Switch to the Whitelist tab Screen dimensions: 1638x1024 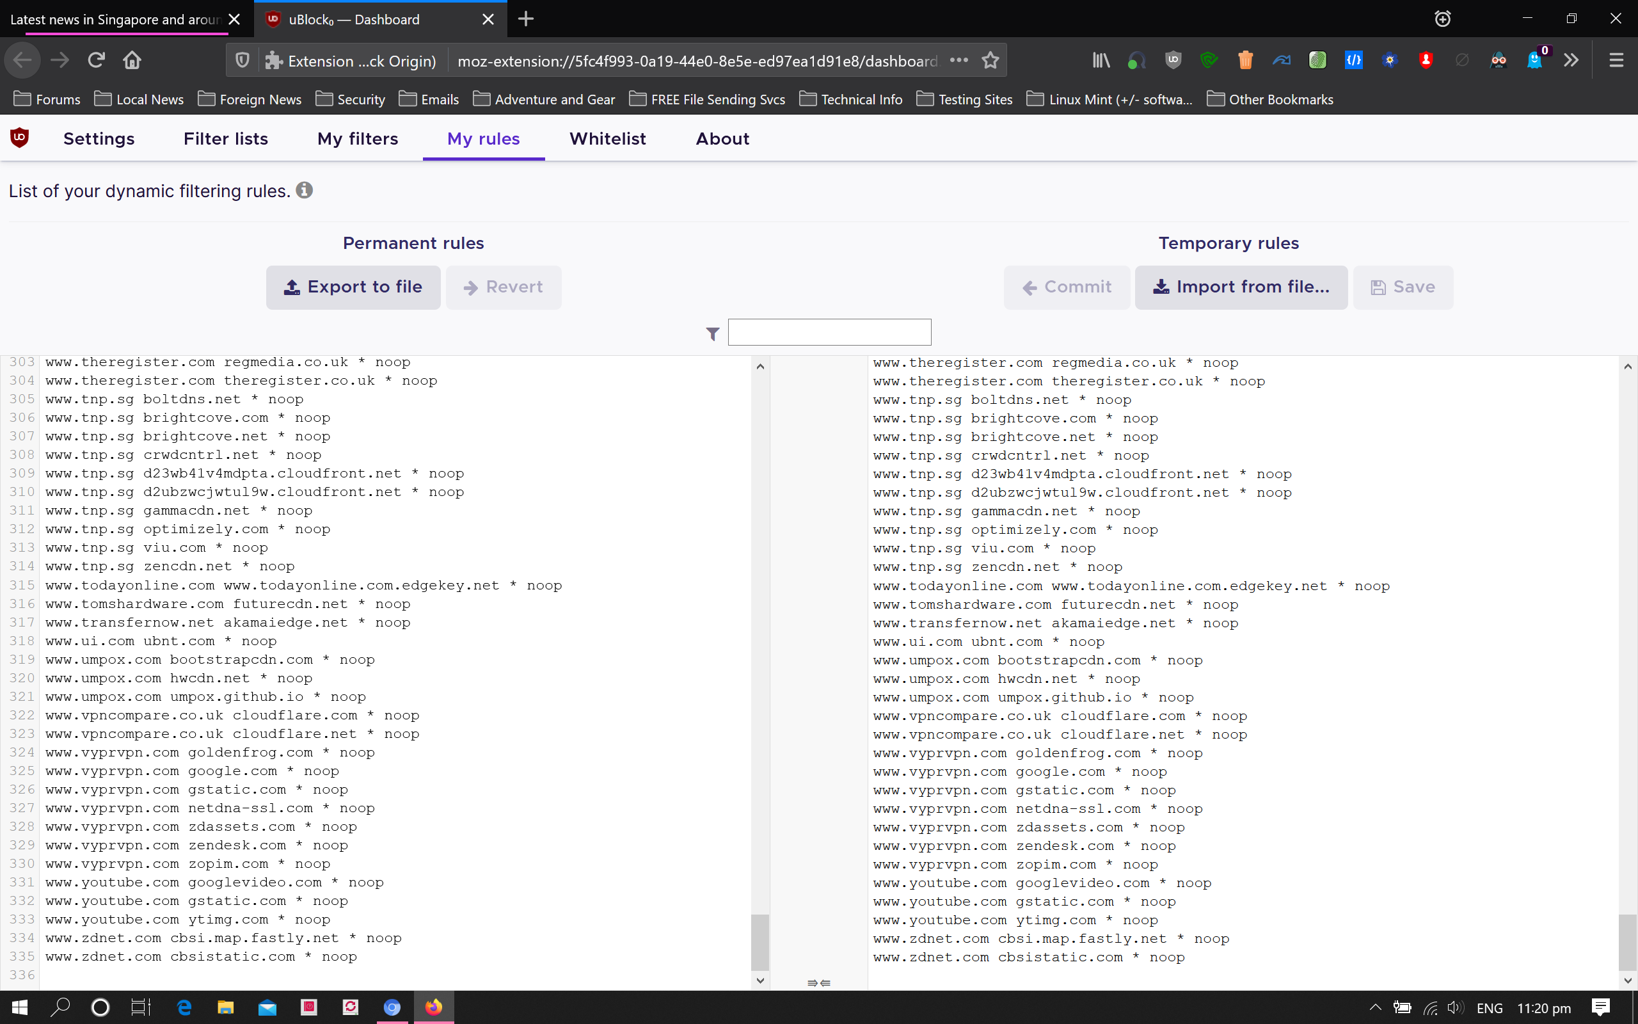point(607,139)
